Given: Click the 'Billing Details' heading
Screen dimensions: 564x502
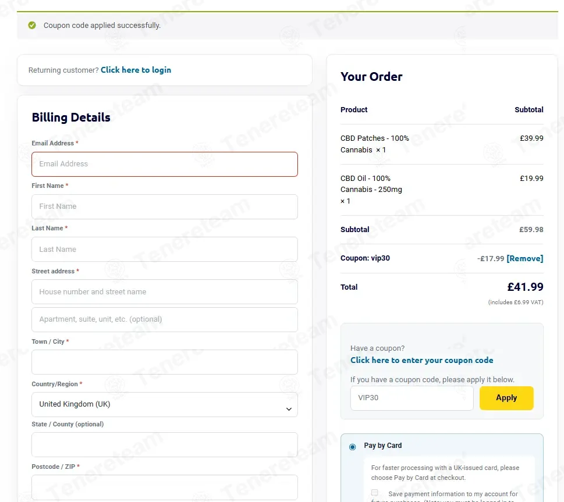Looking at the screenshot, I should pyautogui.click(x=71, y=118).
